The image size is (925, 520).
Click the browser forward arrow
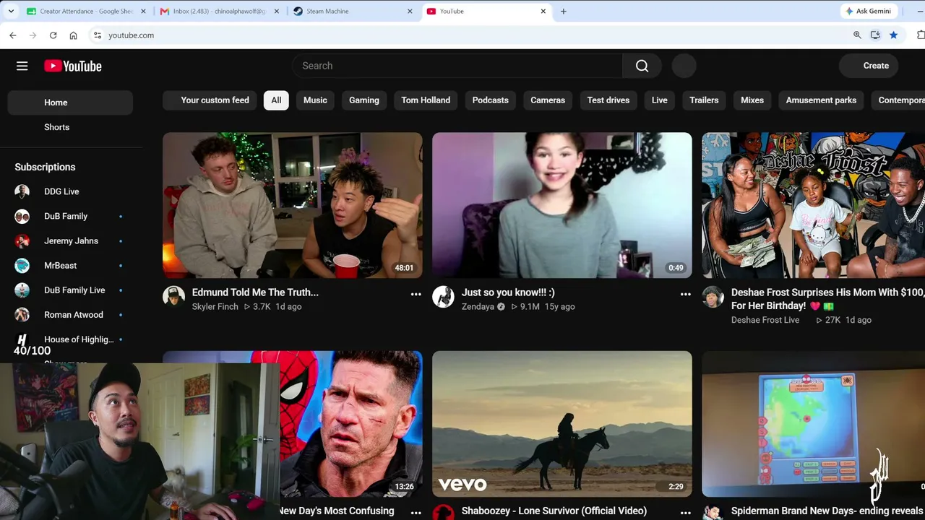(x=33, y=35)
